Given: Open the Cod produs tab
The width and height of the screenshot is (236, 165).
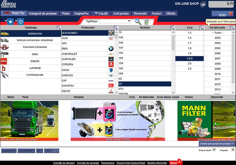Looking at the screenshot, I should coord(121,14).
